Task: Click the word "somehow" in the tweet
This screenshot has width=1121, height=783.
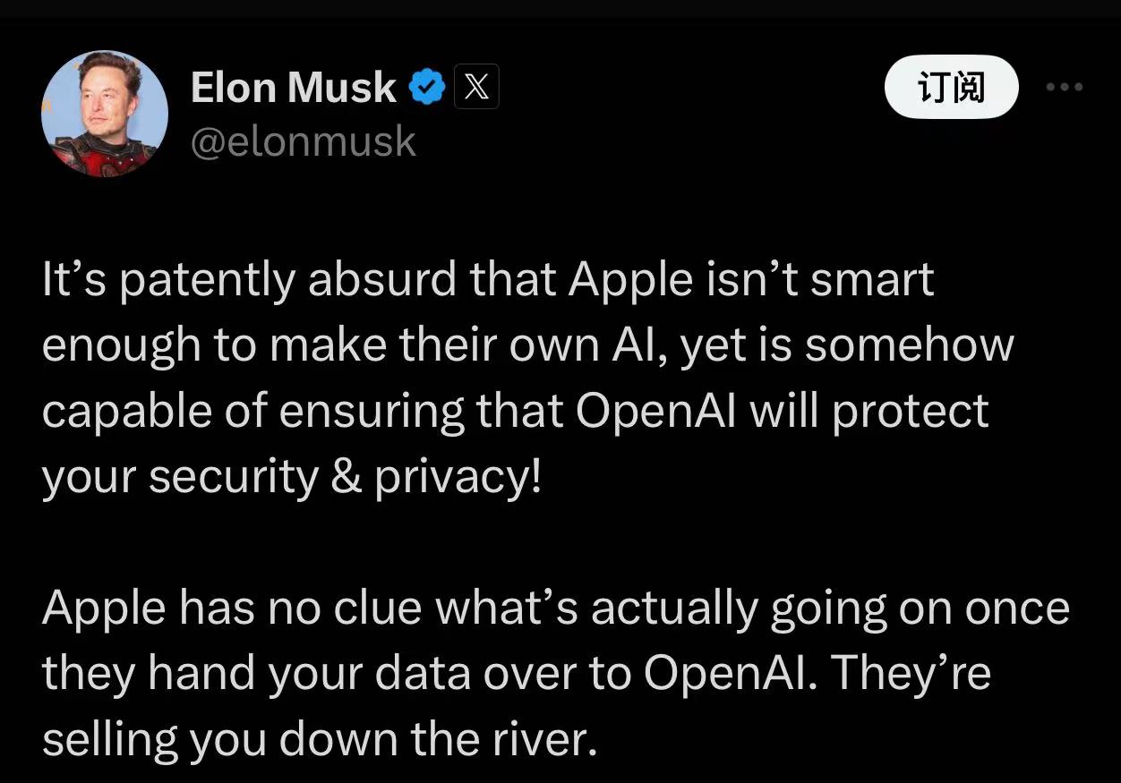Action: click(909, 345)
